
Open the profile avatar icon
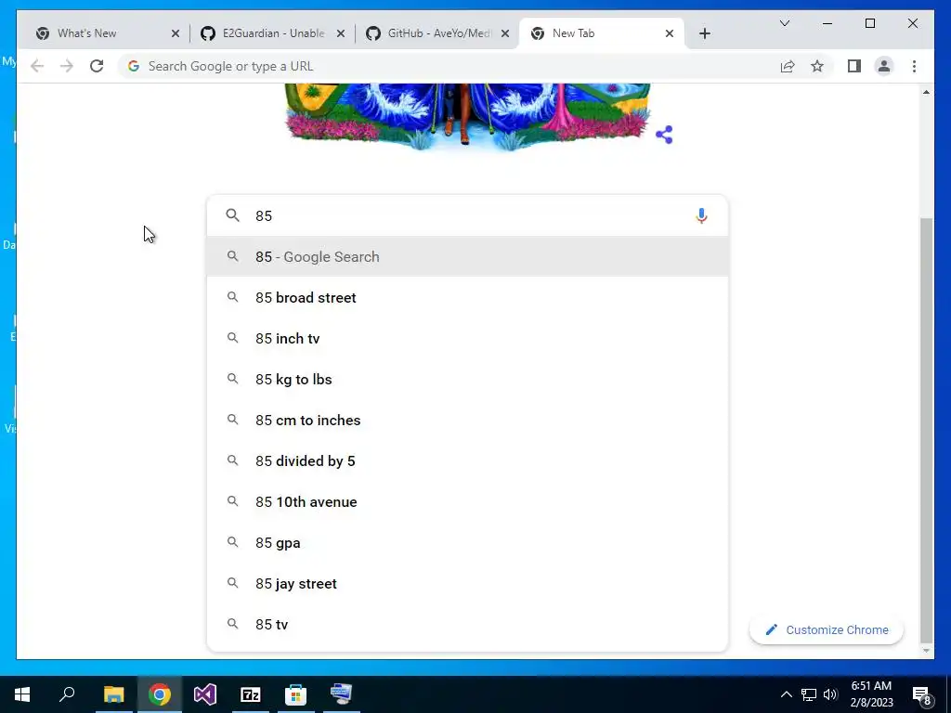click(x=884, y=66)
